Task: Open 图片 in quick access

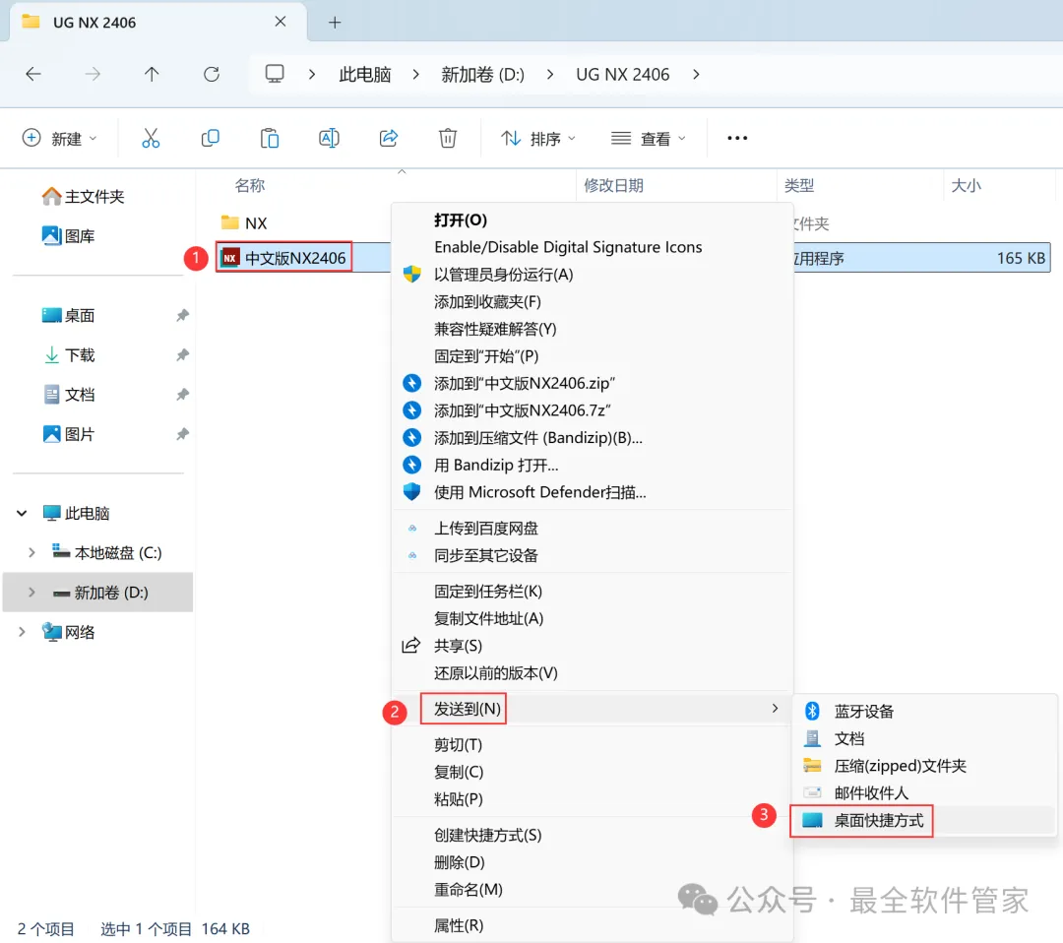Action: (69, 434)
